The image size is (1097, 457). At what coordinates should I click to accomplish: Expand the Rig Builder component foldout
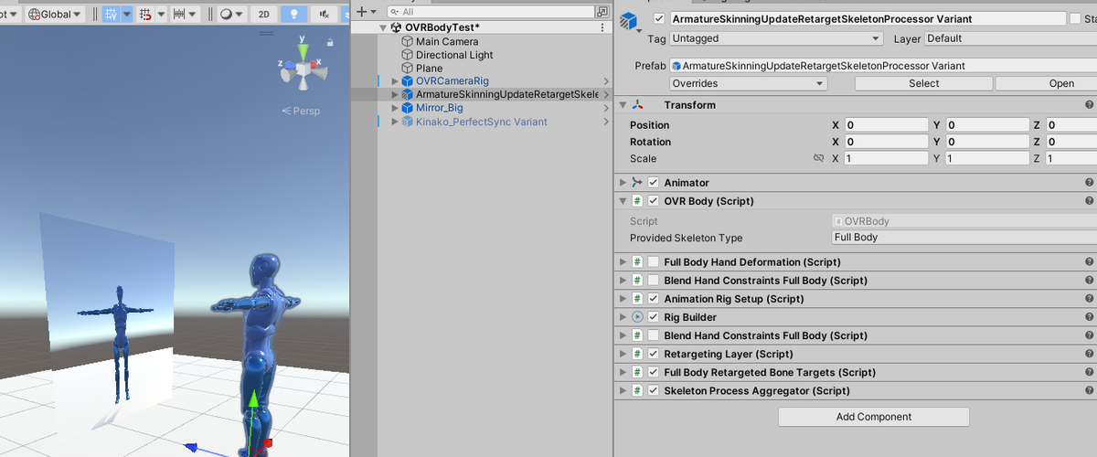[x=623, y=317]
